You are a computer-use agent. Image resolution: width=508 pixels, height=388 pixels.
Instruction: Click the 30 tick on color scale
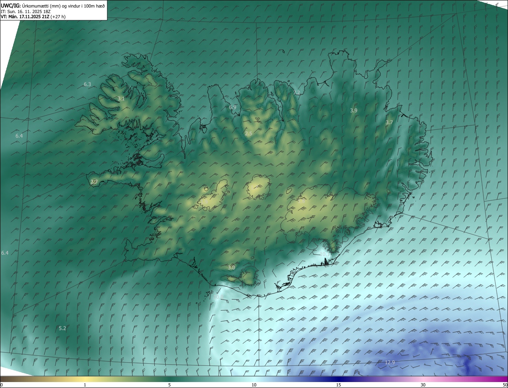click(x=423, y=385)
